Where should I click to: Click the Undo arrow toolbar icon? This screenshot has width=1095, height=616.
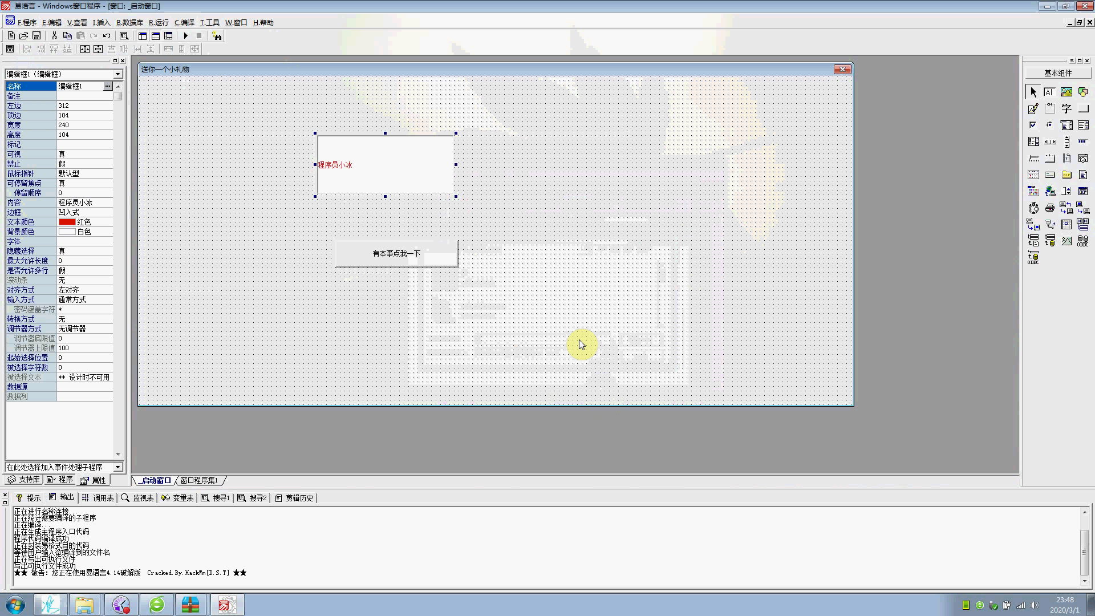coord(107,36)
